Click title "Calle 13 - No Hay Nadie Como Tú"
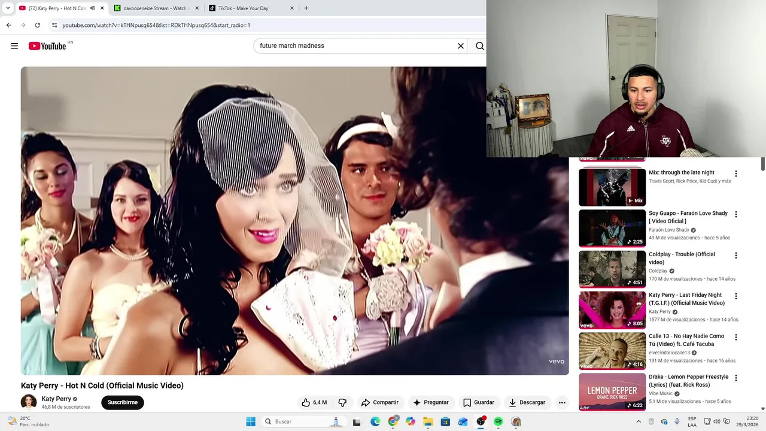 point(686,340)
